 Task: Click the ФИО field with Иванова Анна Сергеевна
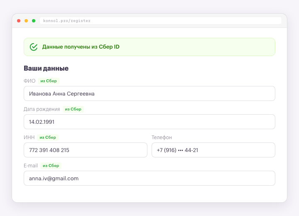pyautogui.click(x=149, y=93)
